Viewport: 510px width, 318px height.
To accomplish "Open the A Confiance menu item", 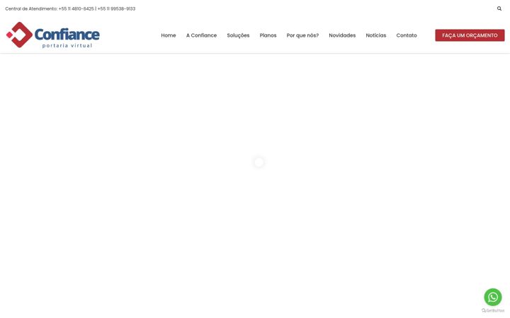I will (201, 35).
